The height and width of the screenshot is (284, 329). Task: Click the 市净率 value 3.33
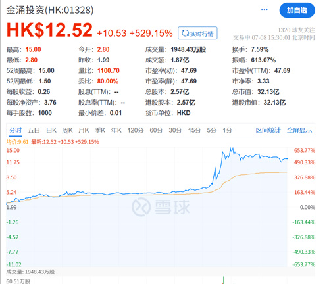pyautogui.click(x=263, y=82)
